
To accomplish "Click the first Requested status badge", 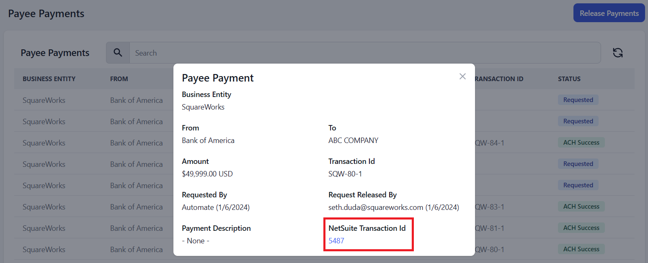I will 578,100.
